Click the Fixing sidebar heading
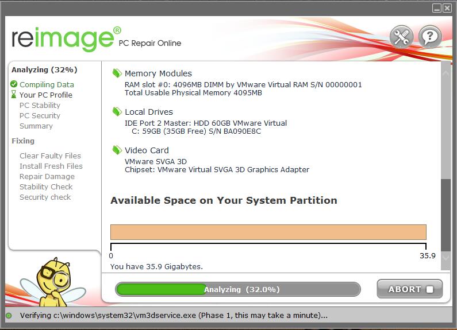This screenshot has width=457, height=330. click(23, 141)
